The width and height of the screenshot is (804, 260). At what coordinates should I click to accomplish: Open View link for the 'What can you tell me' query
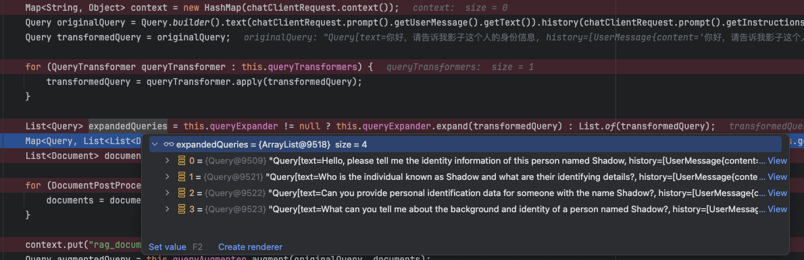click(x=777, y=209)
